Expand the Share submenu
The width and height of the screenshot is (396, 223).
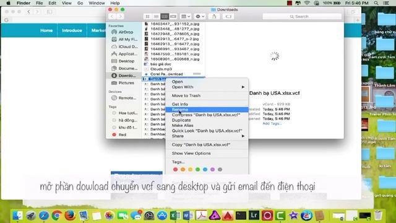coord(207,136)
